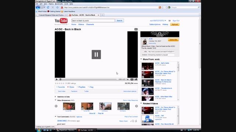Click the stop loading X icon
This screenshot has width=236, height=132.
(53, 7)
